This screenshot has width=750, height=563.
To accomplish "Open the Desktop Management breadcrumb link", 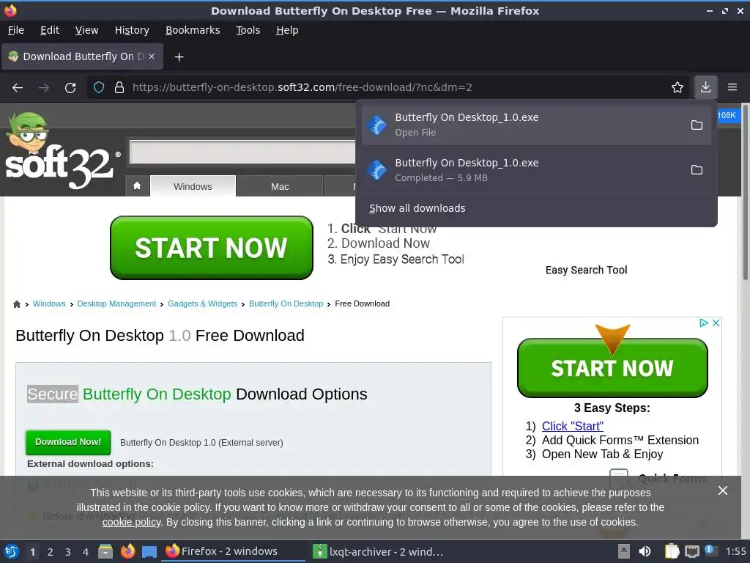I will (x=116, y=303).
